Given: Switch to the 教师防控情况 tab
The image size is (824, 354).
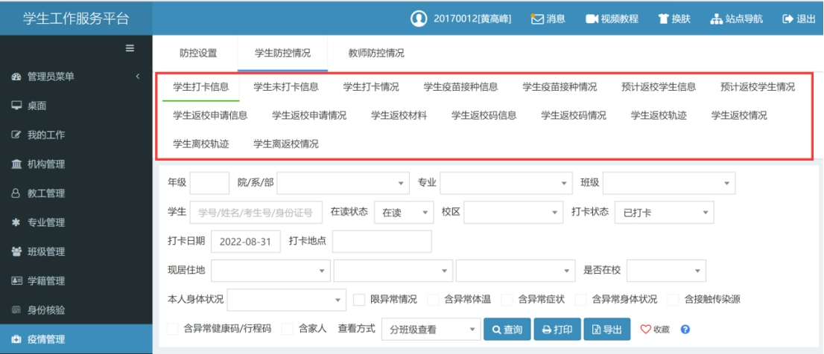Looking at the screenshot, I should tap(376, 54).
